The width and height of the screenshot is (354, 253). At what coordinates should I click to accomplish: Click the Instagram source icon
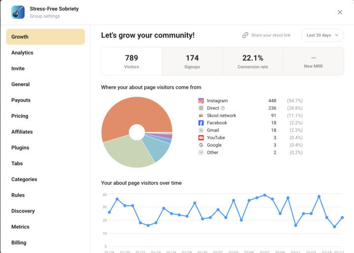coord(201,101)
